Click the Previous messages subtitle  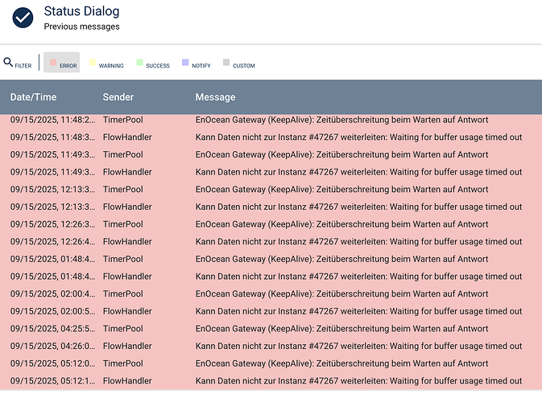click(81, 27)
